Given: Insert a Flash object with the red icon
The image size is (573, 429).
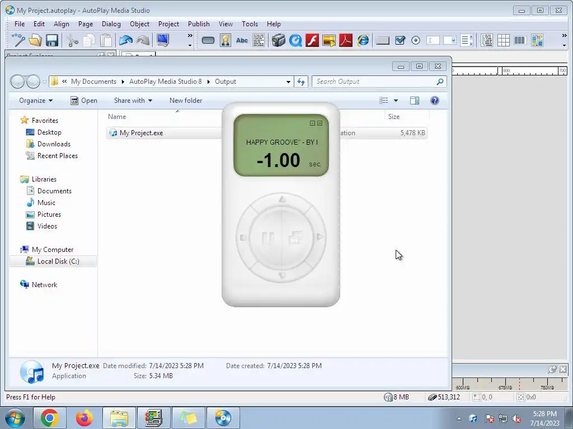Looking at the screenshot, I should [312, 40].
